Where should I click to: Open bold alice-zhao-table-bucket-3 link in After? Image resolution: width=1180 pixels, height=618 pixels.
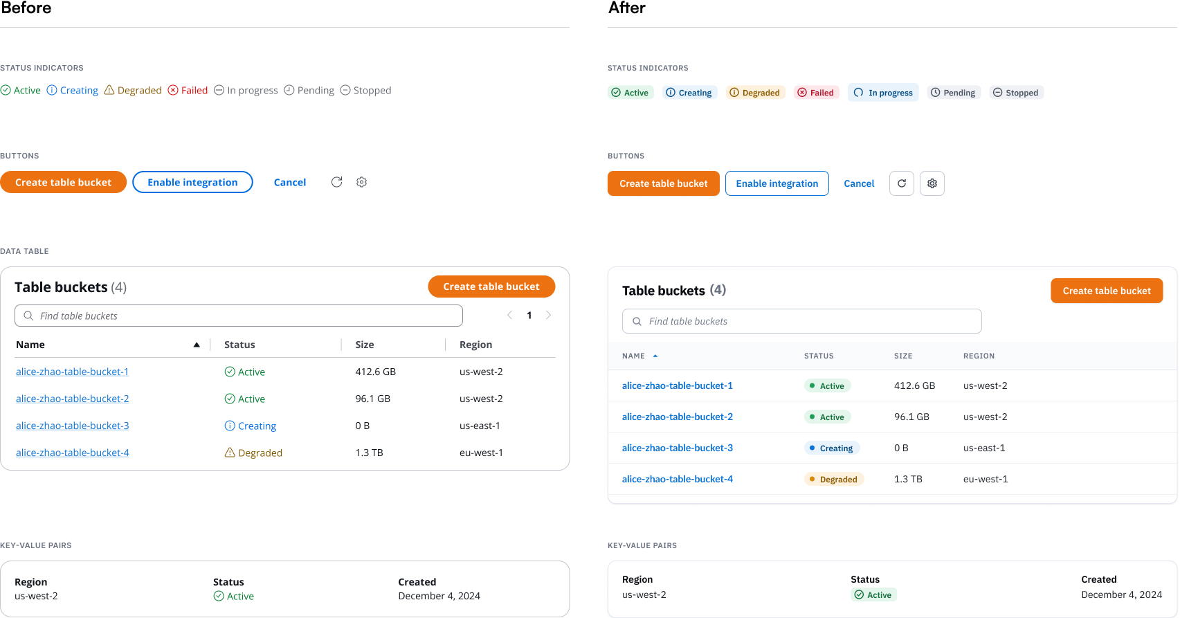point(678,448)
